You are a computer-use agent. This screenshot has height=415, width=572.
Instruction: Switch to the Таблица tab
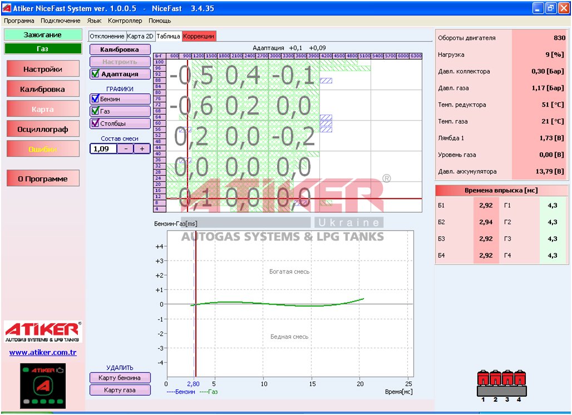(168, 36)
